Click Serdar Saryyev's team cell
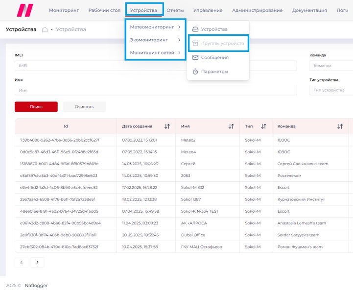The image size is (353, 294). 298,235
